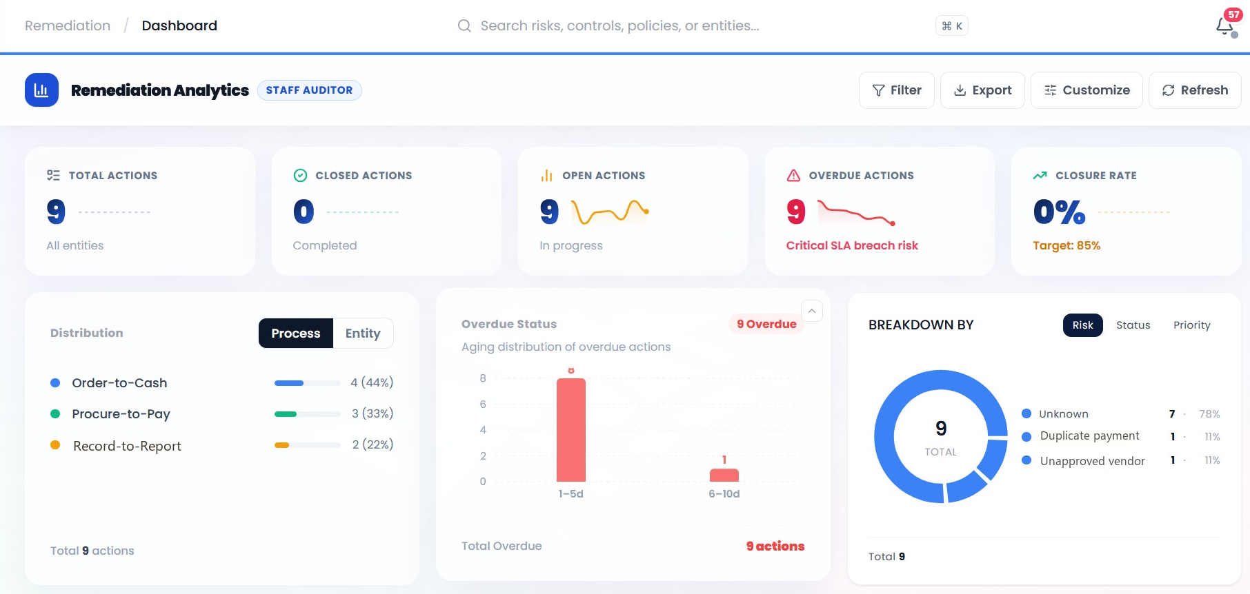This screenshot has width=1250, height=594.
Task: Click the ⌘K shortcut badge
Action: pos(952,26)
